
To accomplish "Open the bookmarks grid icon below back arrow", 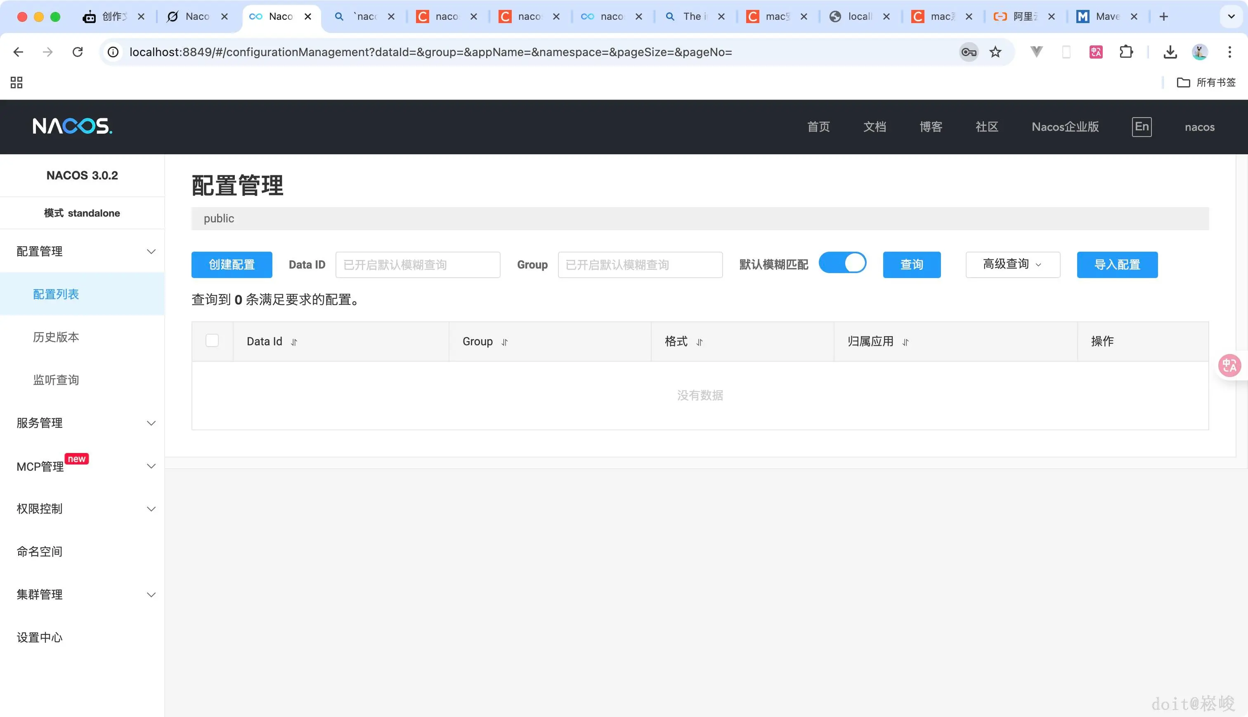I will coord(16,82).
